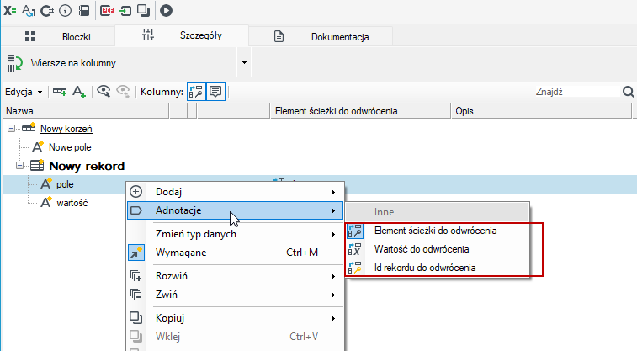
Task: Click the Dokumentacja page icon
Action: (279, 36)
